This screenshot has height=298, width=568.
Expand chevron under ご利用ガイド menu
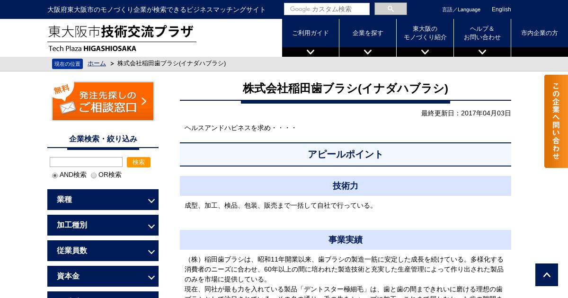click(x=311, y=52)
